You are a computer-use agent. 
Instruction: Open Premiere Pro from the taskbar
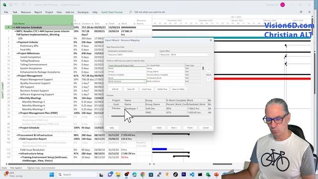point(184,175)
